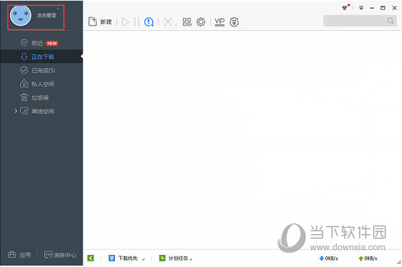Screen dimensions: 402x267
Task: Click the download speed 0KB/s indicator
Action: [x=329, y=258]
